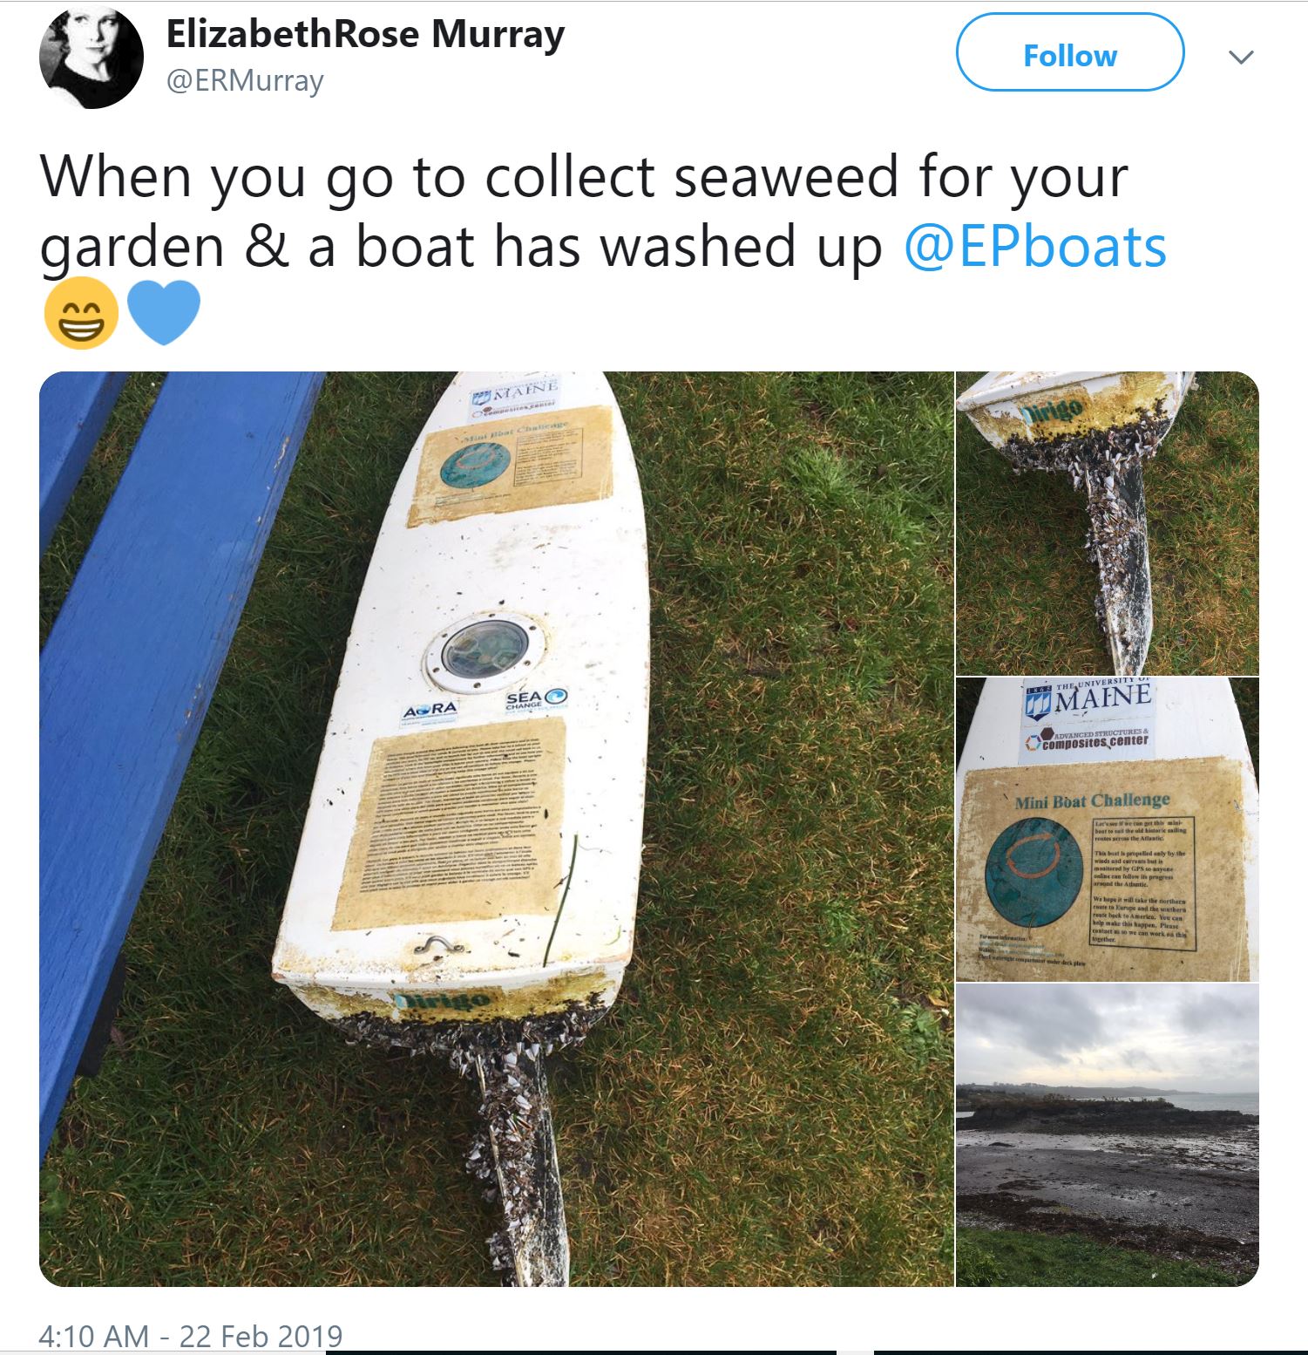Click the ElizabethRose Murray display name
This screenshot has height=1355, width=1308.
click(365, 35)
